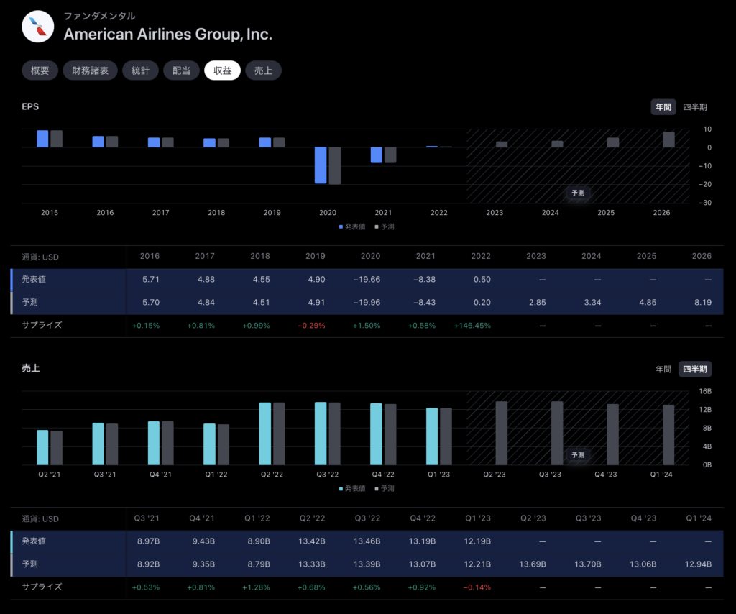Toggle 発表値 legend in EPS chart

point(352,226)
